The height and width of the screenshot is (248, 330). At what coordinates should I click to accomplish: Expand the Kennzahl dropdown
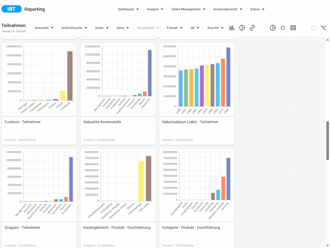tap(44, 28)
